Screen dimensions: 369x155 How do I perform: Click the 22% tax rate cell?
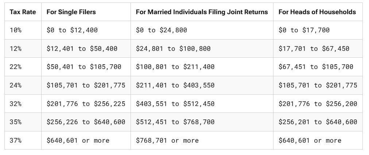pyautogui.click(x=16, y=67)
